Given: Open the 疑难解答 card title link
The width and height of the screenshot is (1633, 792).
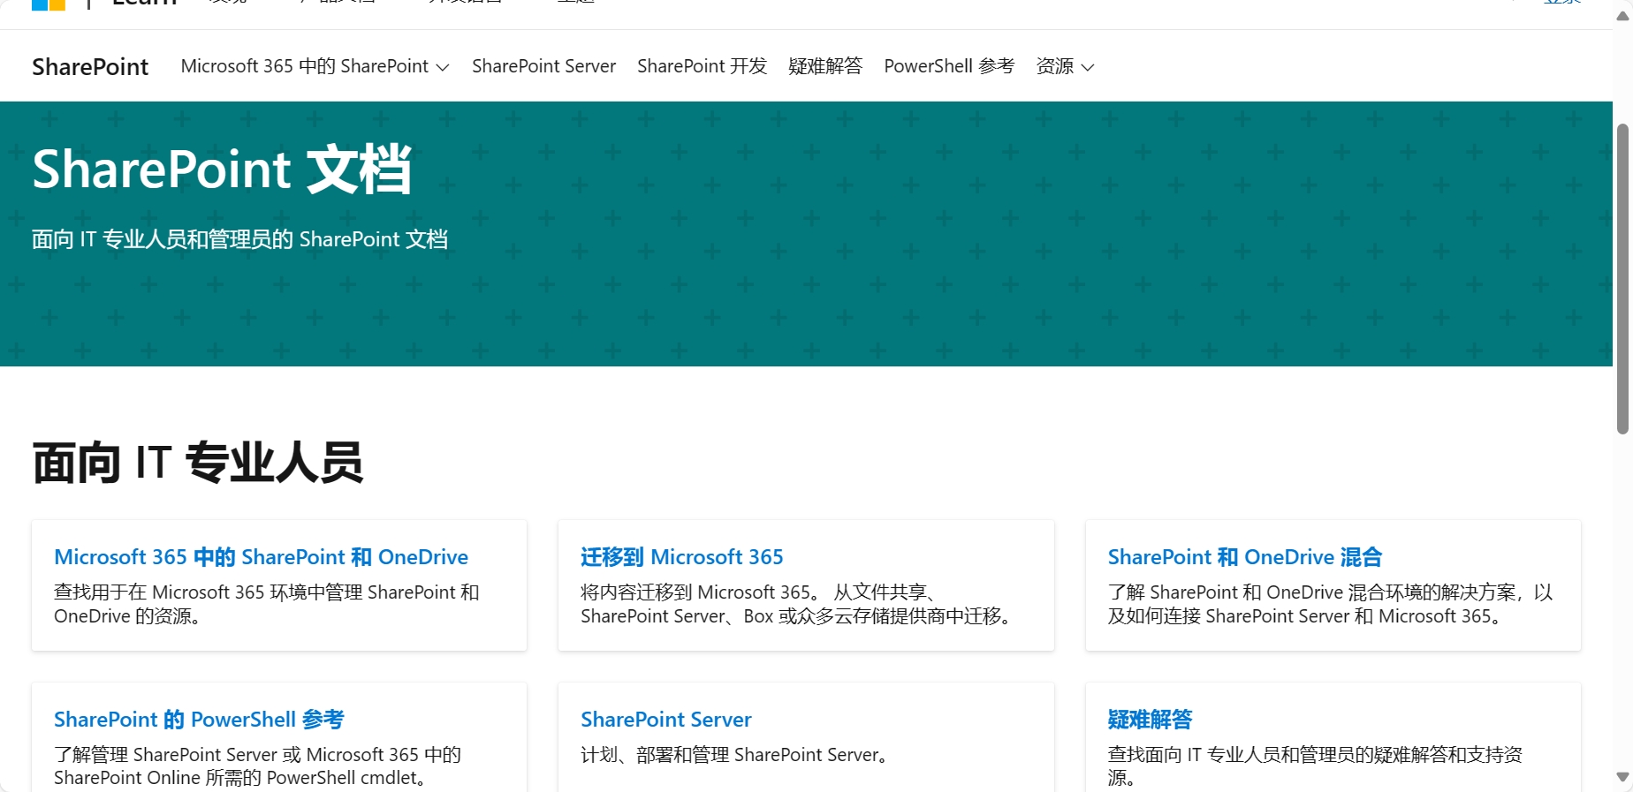Looking at the screenshot, I should [x=1151, y=720].
